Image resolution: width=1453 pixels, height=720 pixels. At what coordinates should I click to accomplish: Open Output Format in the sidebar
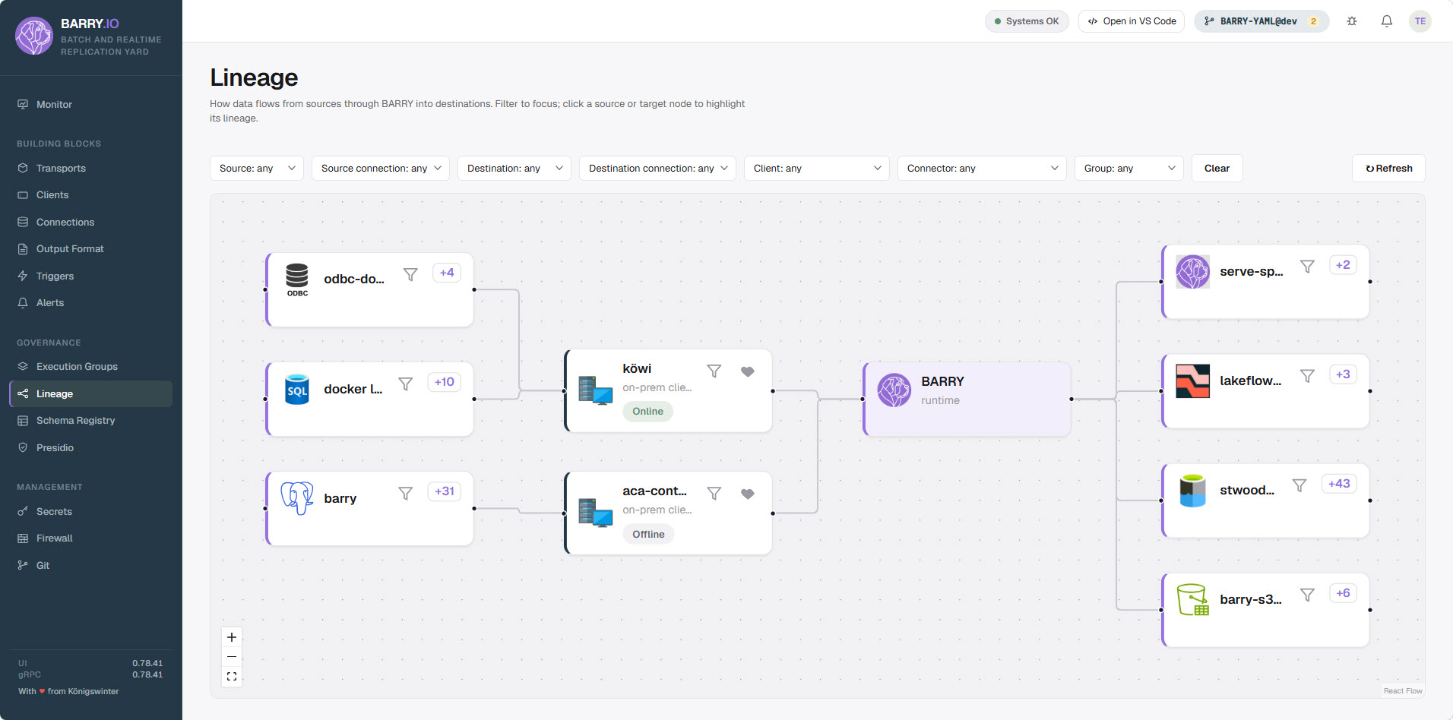tap(91, 249)
